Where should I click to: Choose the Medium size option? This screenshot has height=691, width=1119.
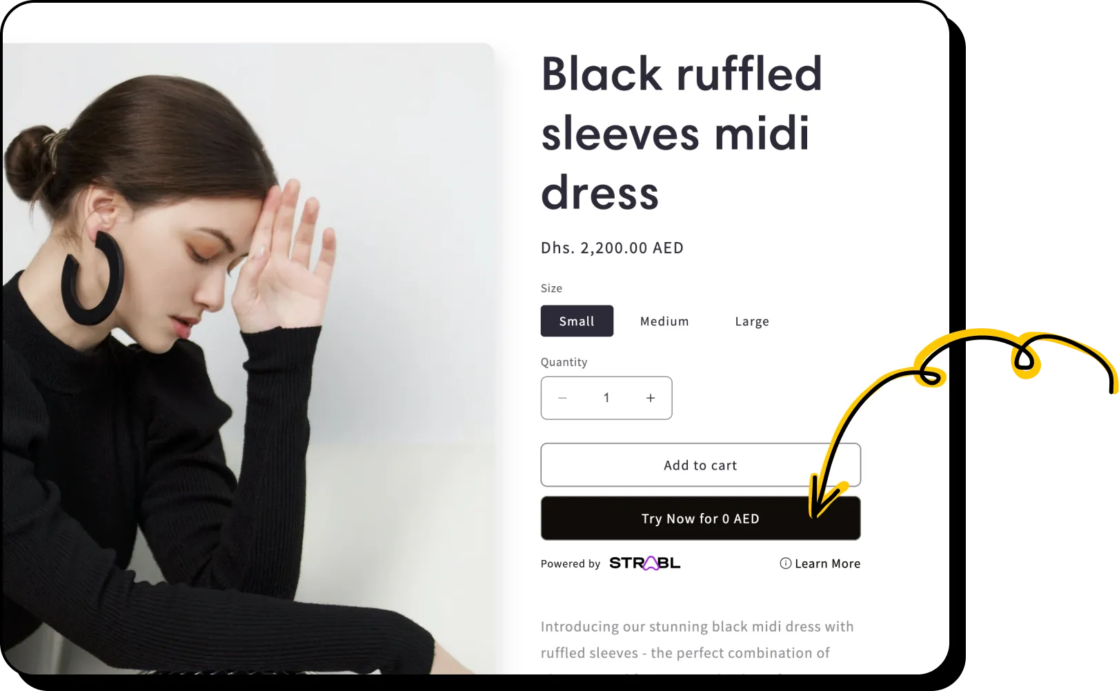coord(664,321)
